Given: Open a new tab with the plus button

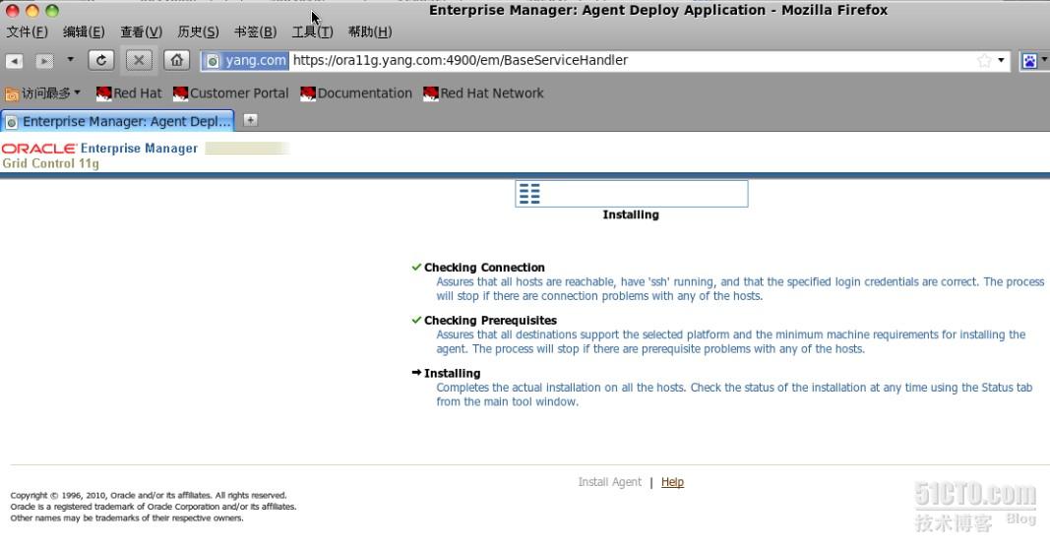Looking at the screenshot, I should coord(251,120).
